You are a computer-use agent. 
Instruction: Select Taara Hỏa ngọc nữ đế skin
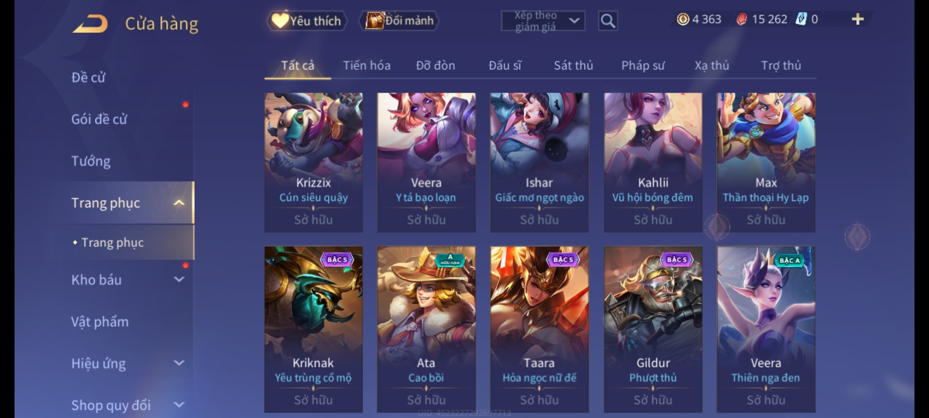[540, 329]
